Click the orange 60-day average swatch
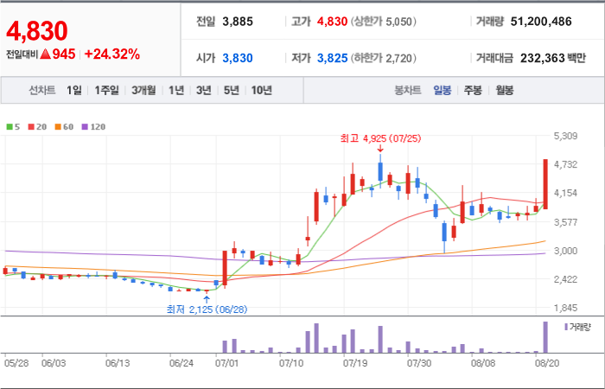This screenshot has height=389, width=605. coord(58,127)
